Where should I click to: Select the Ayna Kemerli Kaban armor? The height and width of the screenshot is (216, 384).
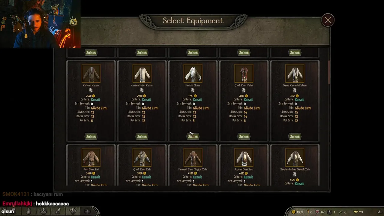click(295, 136)
